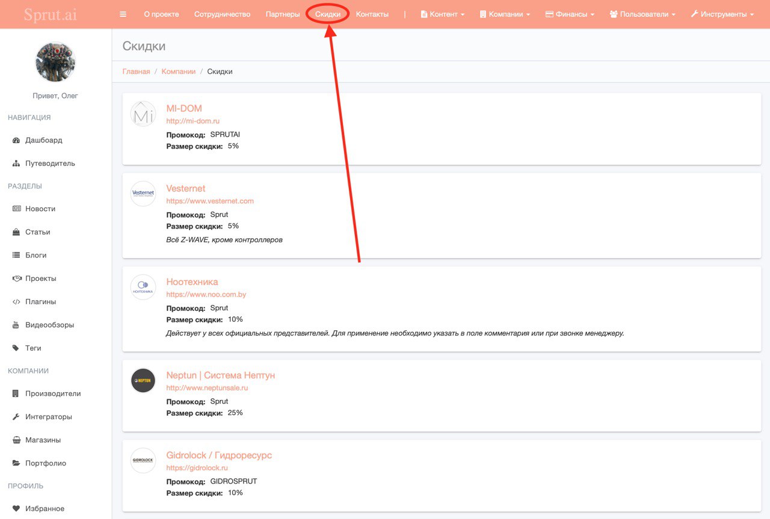Open the Сотрудничество menu item

click(x=222, y=14)
